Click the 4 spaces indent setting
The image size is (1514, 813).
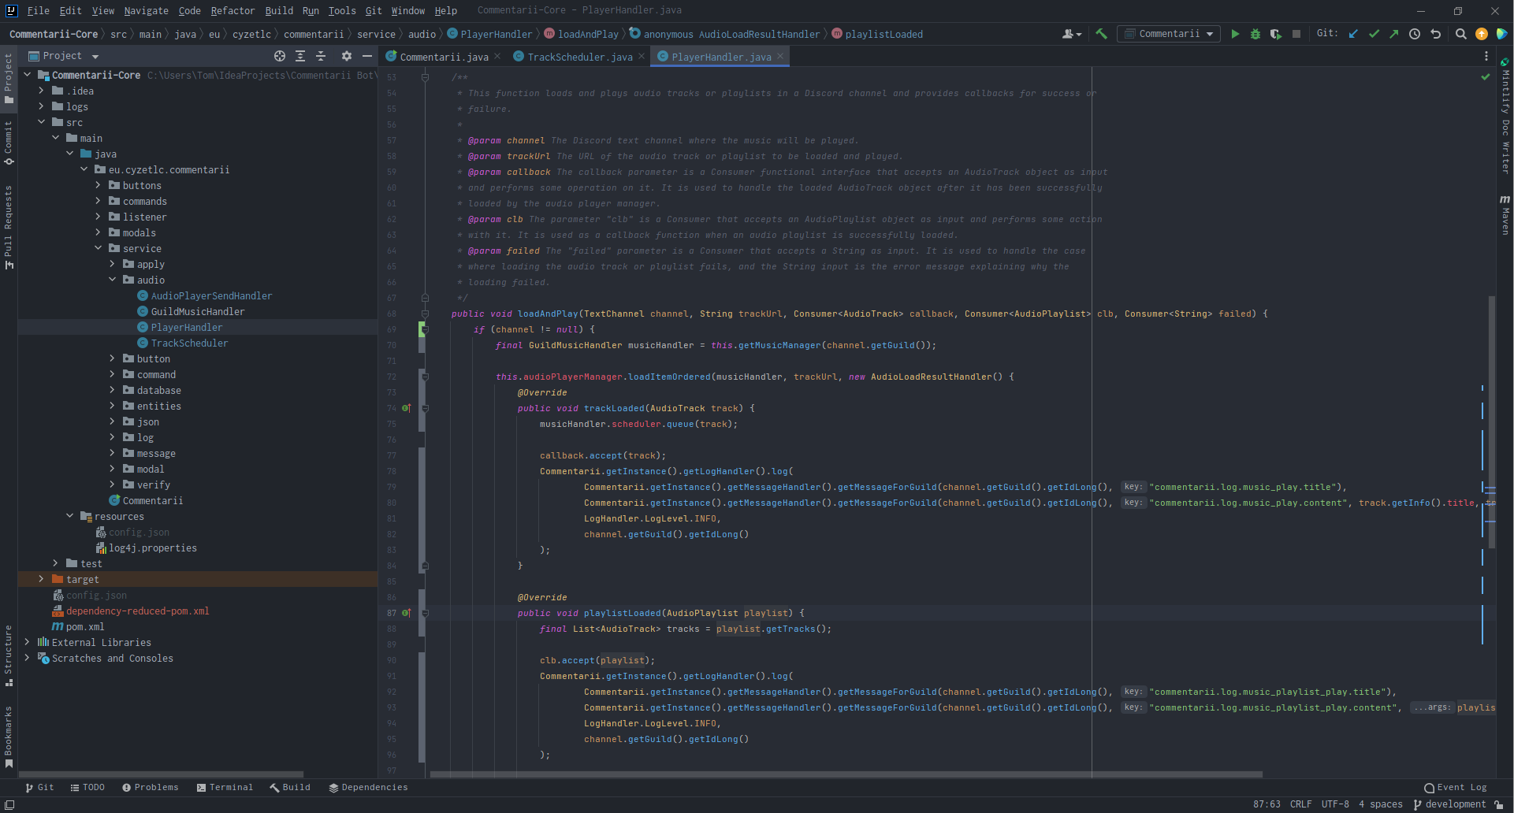click(1380, 804)
